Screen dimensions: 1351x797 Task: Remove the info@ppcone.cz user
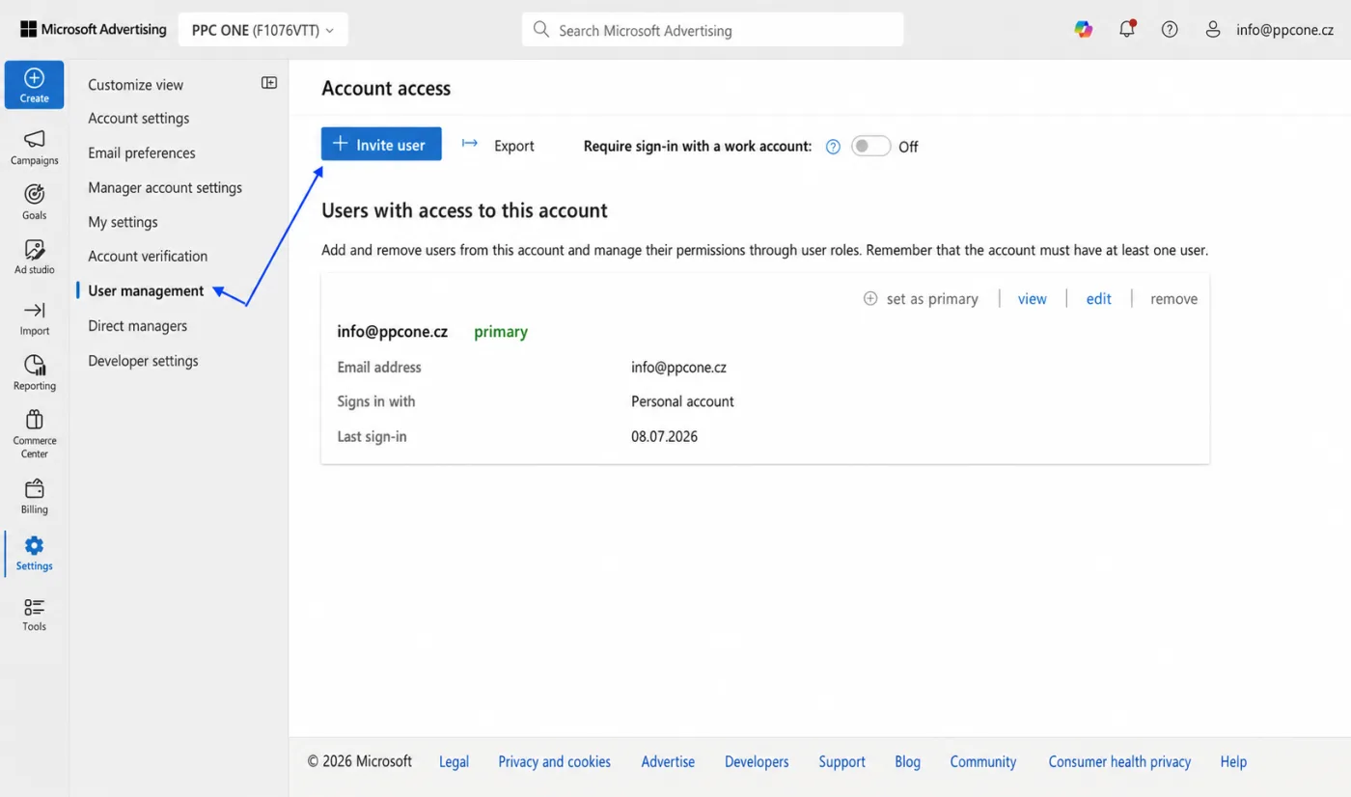point(1173,298)
